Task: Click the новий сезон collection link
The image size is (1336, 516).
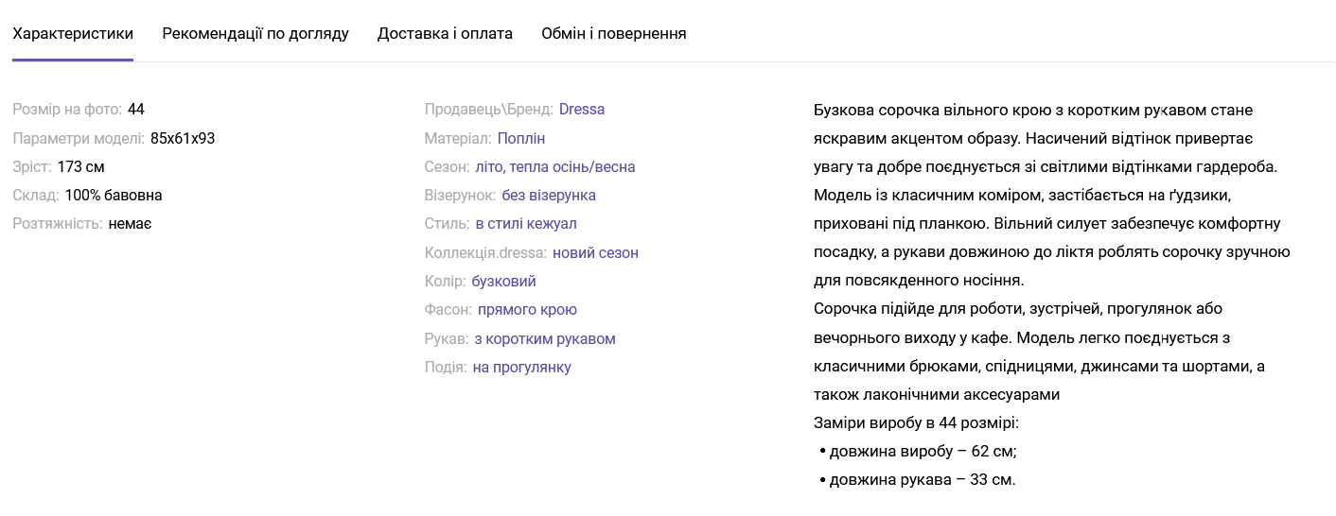Action: pos(595,253)
